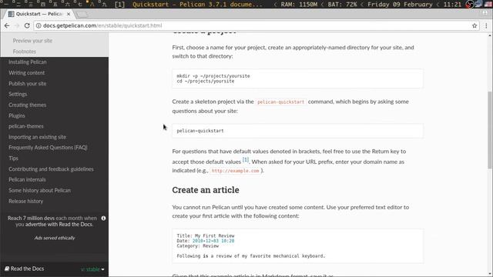Reload the page with refresh icon
493x277 pixels.
click(27, 25)
